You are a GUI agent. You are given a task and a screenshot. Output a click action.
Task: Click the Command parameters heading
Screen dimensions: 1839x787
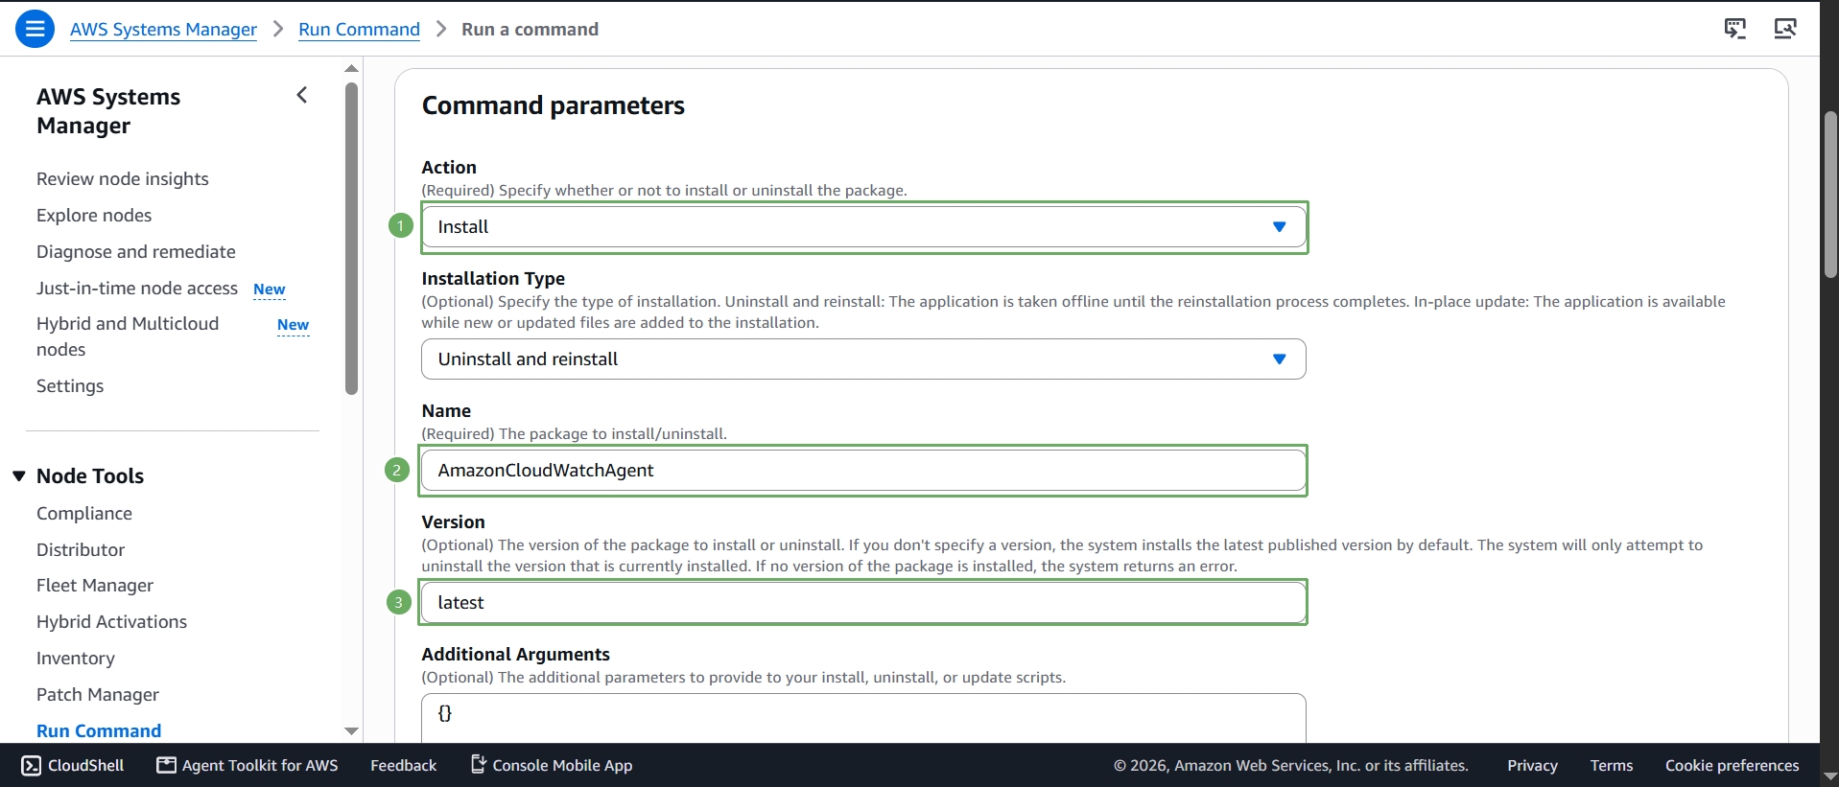554,105
